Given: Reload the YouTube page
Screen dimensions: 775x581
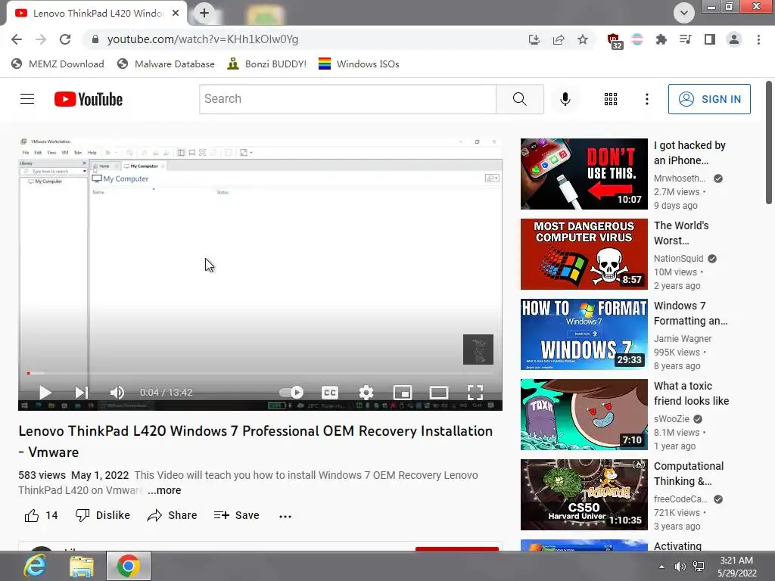Looking at the screenshot, I should point(65,39).
